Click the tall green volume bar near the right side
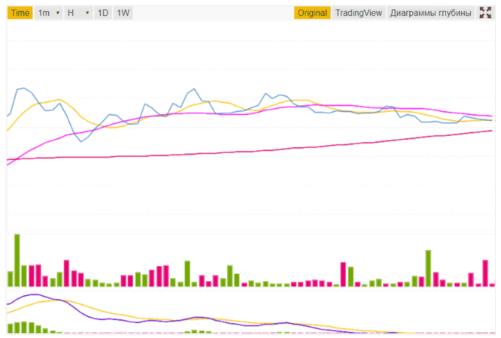501x338 pixels. pyautogui.click(x=428, y=268)
